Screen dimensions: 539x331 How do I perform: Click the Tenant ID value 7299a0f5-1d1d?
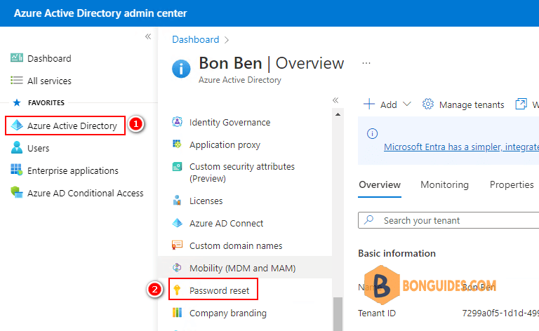point(500,313)
